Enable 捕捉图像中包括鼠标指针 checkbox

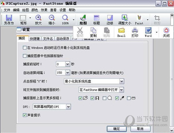[x=25, y=56]
